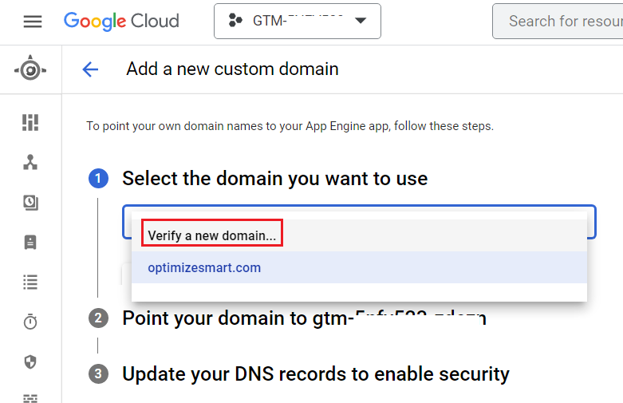Open the partially visible bottom sidebar icon
Screen dimensions: 623x403
[x=30, y=397]
